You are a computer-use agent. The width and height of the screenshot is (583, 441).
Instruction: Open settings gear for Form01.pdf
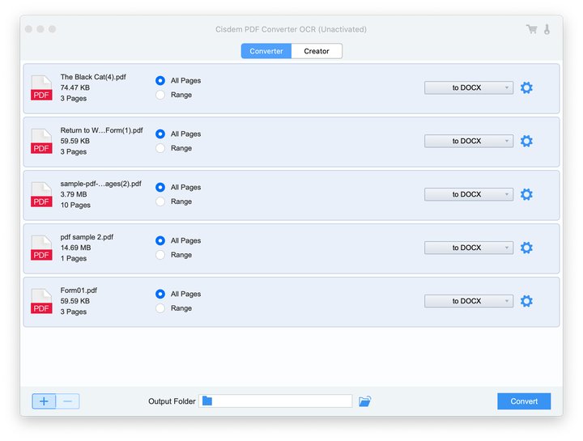(526, 301)
